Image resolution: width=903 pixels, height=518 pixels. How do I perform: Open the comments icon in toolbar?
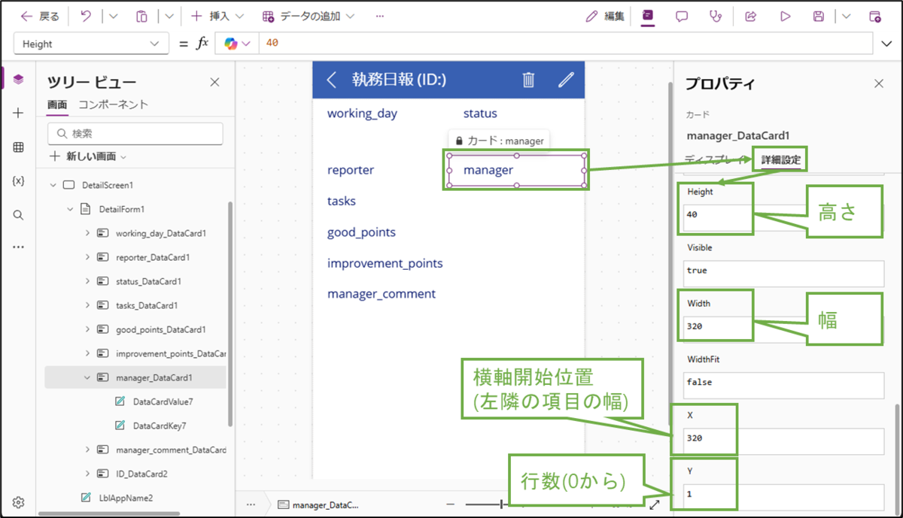pyautogui.click(x=682, y=16)
